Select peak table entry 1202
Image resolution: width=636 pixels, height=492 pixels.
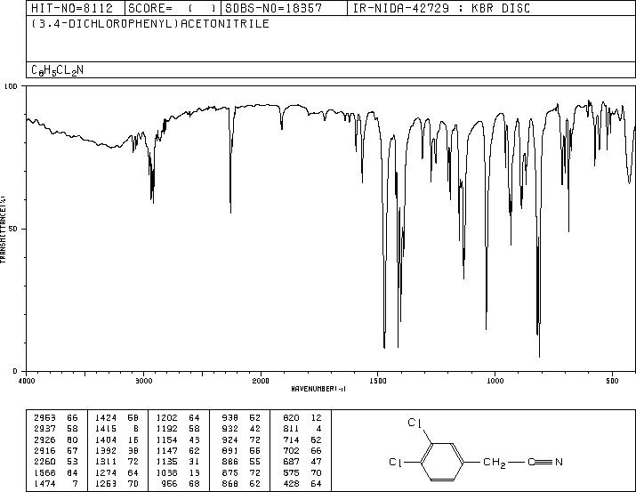coord(178,418)
